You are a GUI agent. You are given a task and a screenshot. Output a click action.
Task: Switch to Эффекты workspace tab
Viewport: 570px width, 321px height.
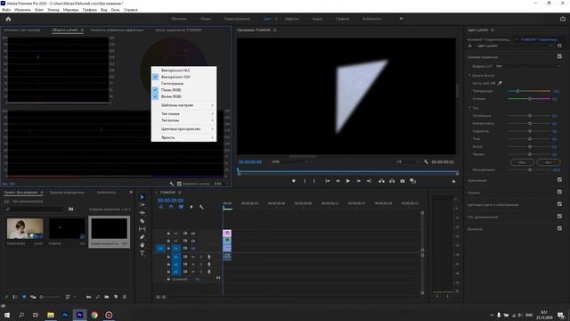pyautogui.click(x=291, y=19)
